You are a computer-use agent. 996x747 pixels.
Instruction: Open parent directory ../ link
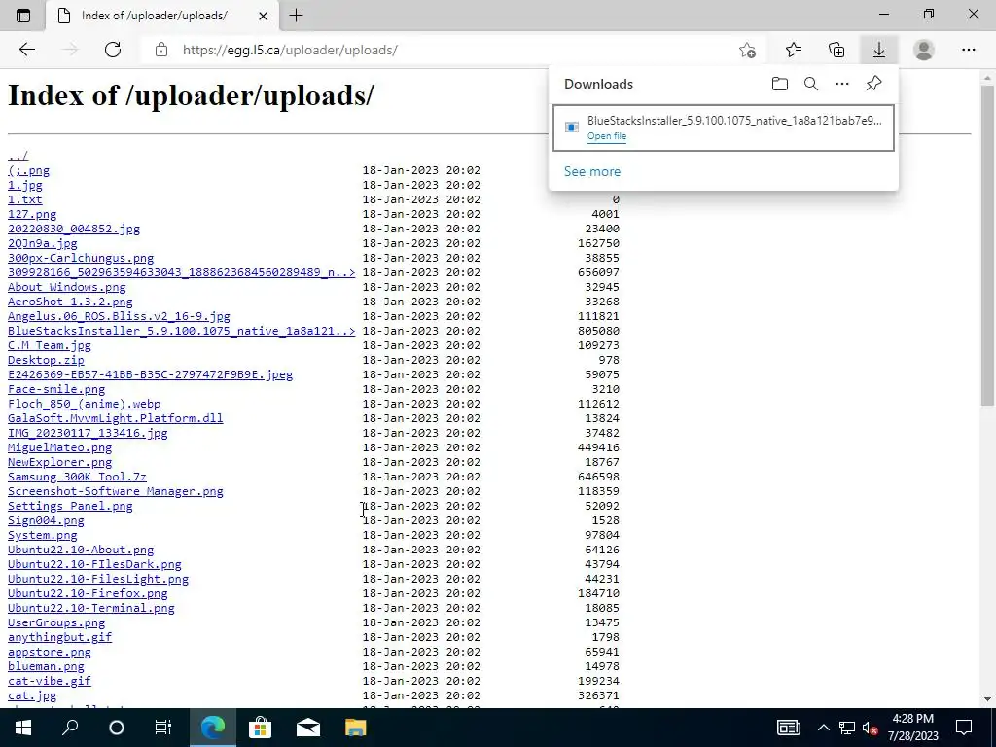(x=18, y=156)
